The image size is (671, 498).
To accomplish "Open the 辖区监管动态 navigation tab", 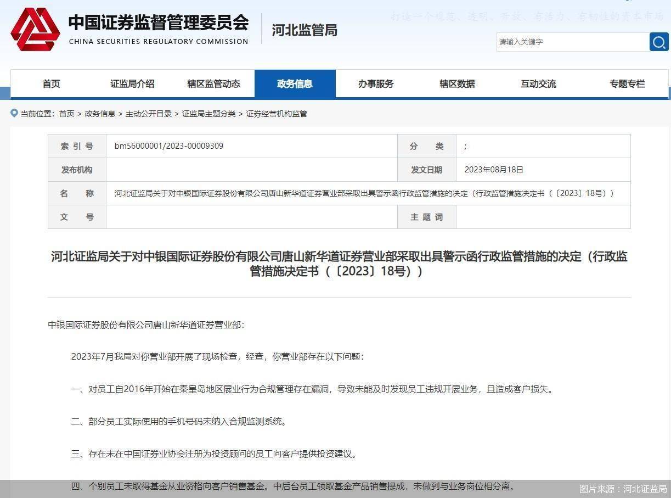I will pos(213,84).
